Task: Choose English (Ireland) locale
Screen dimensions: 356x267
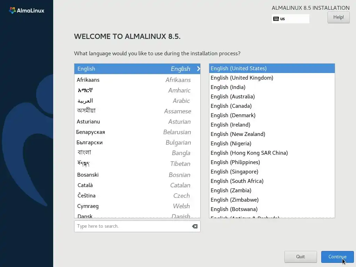Action: pos(272,125)
